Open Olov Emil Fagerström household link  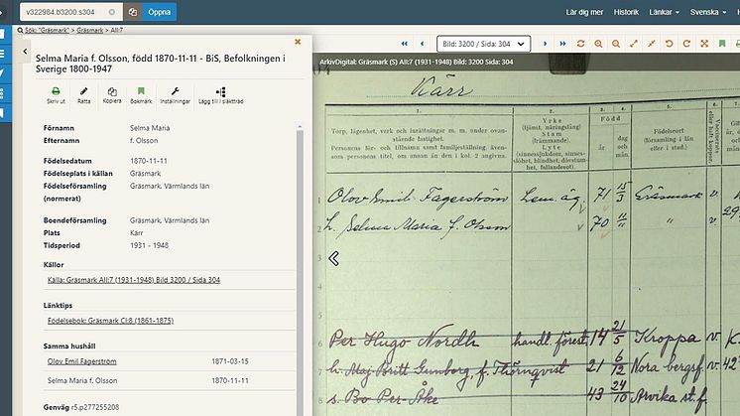pos(81,361)
